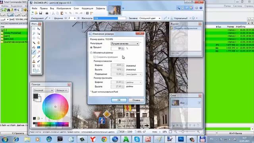The width and height of the screenshot is (254, 143).
Task: Click the Больше >> button in Palette
Action: [x=62, y=90]
